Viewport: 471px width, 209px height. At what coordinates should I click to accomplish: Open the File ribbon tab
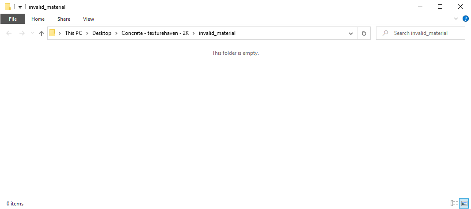(13, 19)
